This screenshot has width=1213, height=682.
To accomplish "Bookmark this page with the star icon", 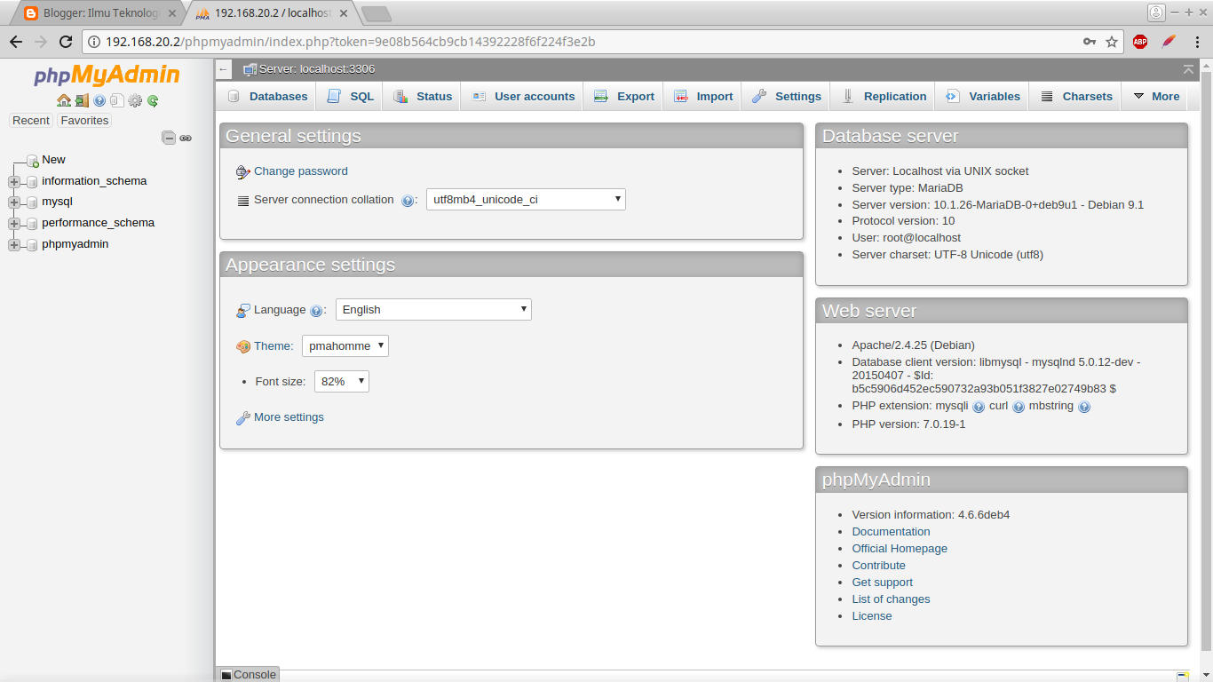I will [1112, 42].
